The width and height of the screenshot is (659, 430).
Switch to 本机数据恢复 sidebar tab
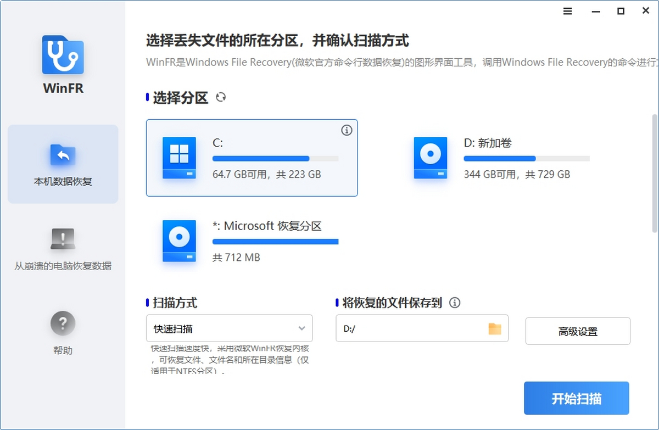tap(63, 164)
